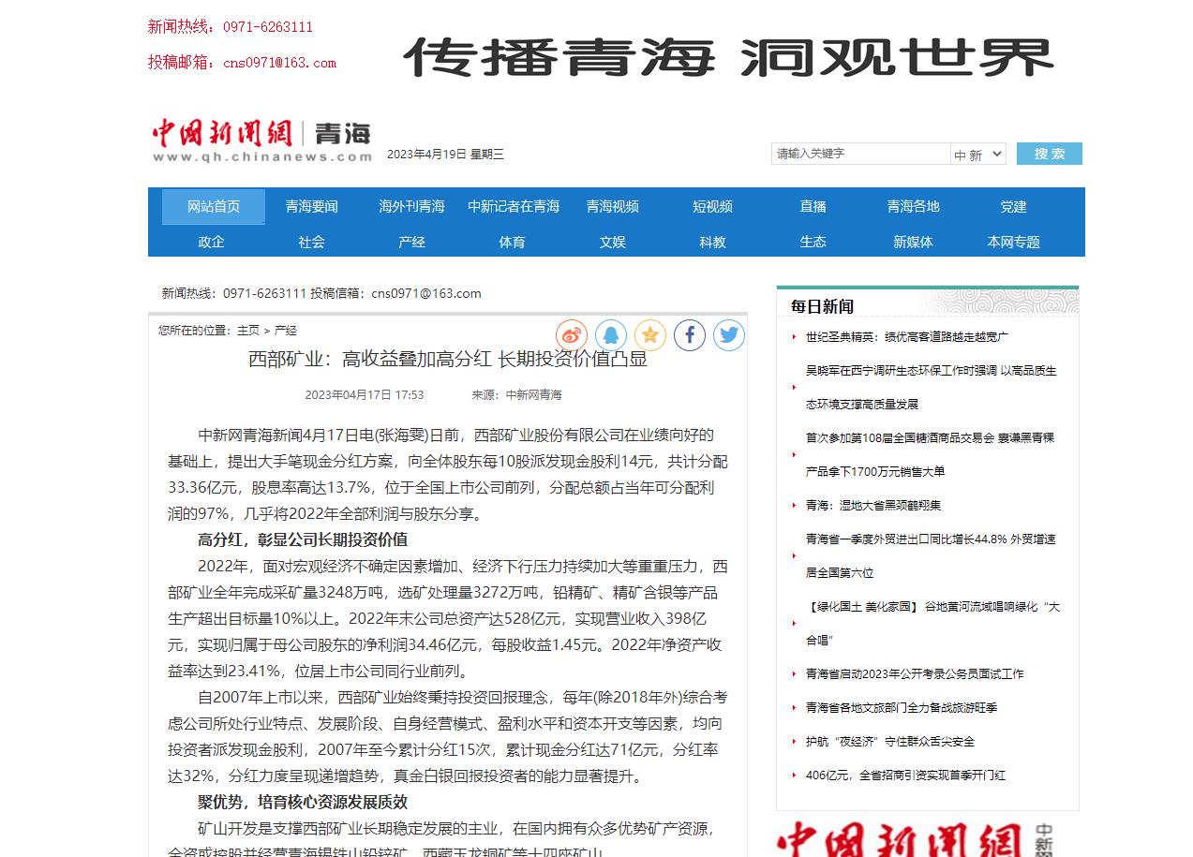Click the subheading 高分红，彰显公司长期投资价值
The height and width of the screenshot is (857, 1193).
303,540
